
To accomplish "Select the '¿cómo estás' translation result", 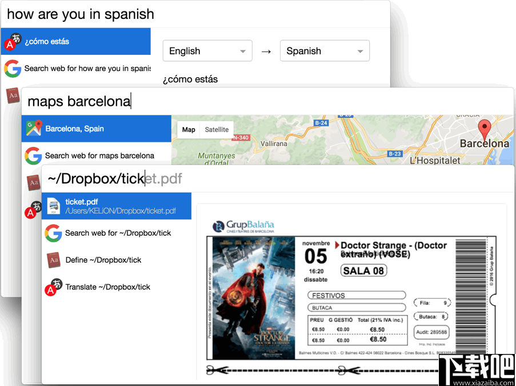I will [x=75, y=41].
